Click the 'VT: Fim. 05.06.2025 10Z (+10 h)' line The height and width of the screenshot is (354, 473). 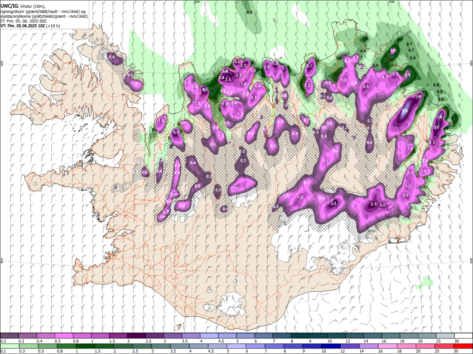30,26
